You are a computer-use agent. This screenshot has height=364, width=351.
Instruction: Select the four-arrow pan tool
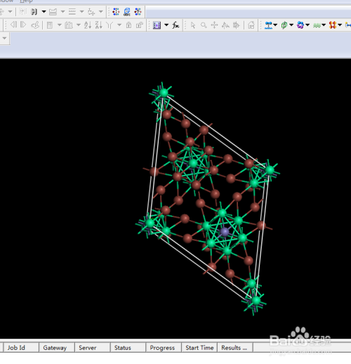214,25
